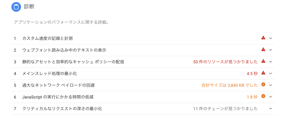Expand クリティカルなリクエストの深さの最小化 chevron
The image size is (288, 118).
click(270, 109)
